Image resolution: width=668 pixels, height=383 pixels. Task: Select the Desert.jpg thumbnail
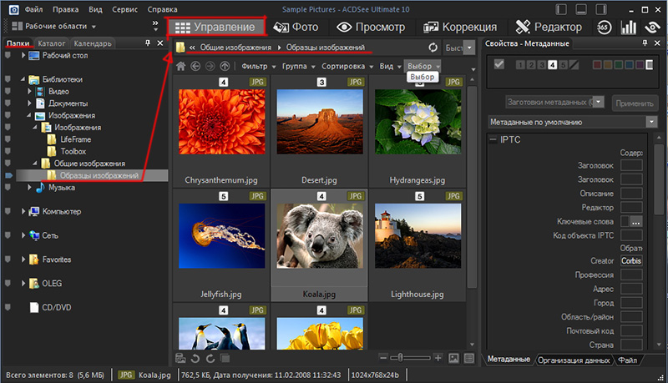(x=320, y=122)
